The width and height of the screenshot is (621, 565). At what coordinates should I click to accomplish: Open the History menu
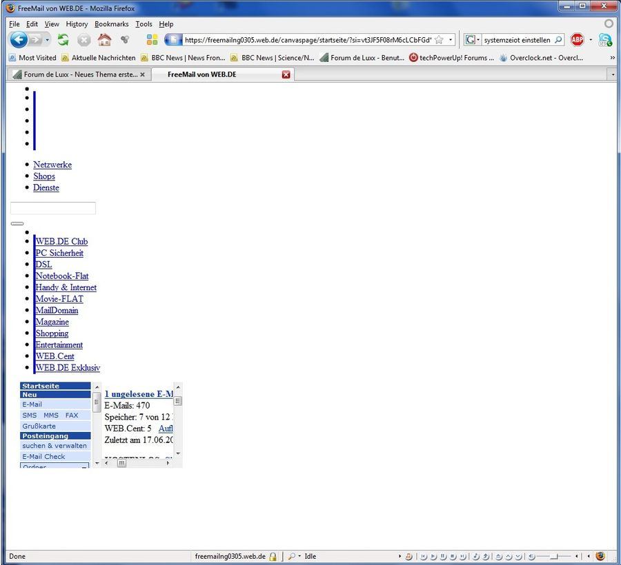pyautogui.click(x=77, y=24)
